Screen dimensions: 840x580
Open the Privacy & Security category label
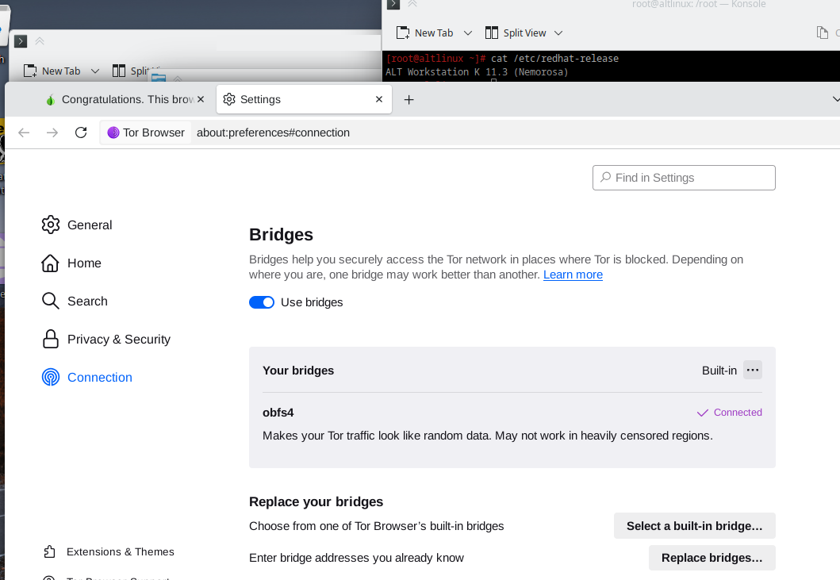pos(119,340)
